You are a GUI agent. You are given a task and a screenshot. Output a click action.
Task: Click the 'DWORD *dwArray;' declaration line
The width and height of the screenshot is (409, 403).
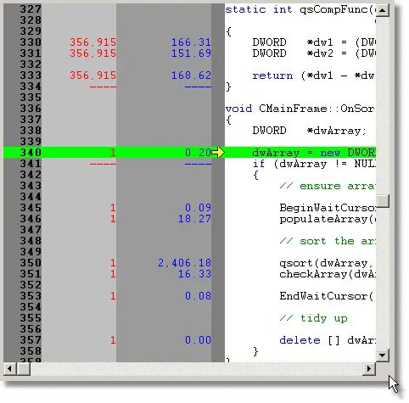tap(309, 131)
